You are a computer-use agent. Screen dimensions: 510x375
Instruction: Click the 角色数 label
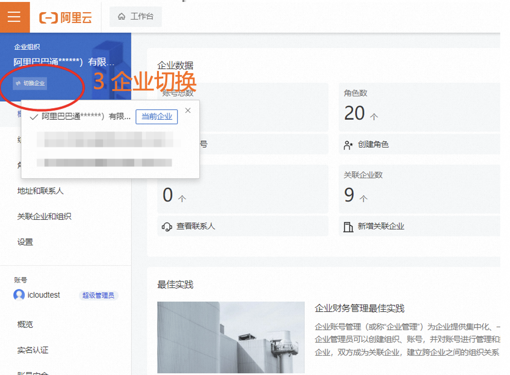coord(355,93)
